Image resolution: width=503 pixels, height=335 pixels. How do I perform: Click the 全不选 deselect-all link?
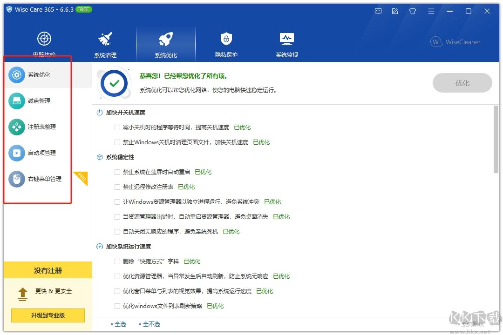151,324
